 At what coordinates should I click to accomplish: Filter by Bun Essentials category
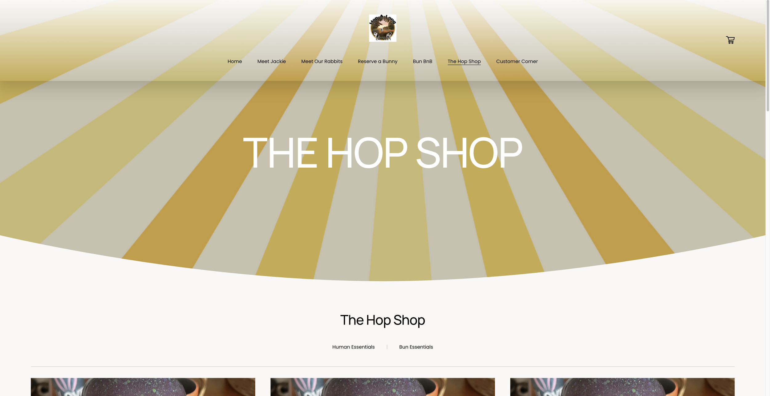(416, 347)
